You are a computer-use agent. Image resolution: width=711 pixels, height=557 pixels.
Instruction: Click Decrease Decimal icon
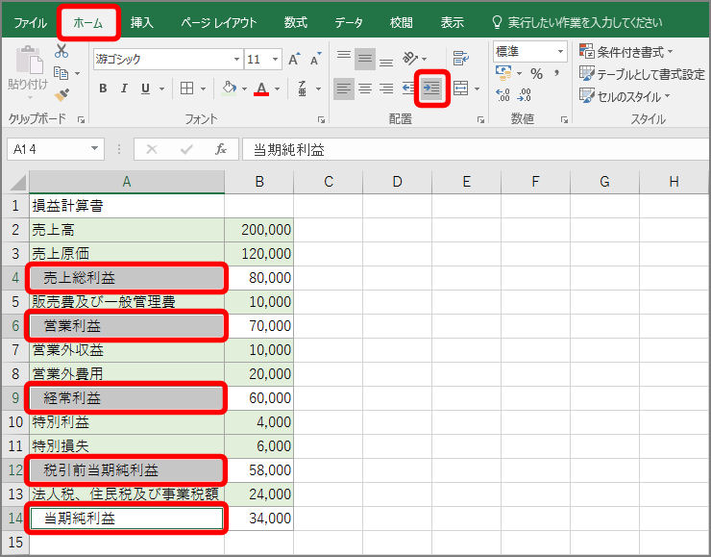[x=524, y=95]
